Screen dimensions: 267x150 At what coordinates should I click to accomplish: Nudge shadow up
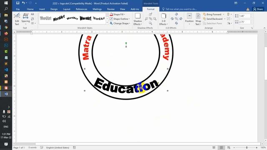coord(150,15)
